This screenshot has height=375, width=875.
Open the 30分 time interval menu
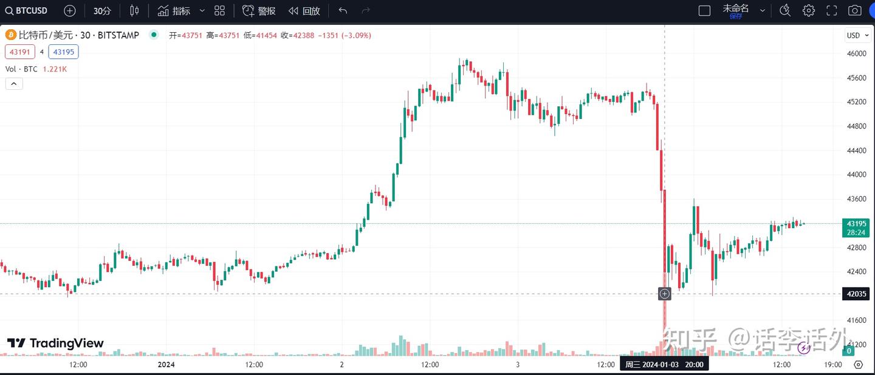pos(102,11)
